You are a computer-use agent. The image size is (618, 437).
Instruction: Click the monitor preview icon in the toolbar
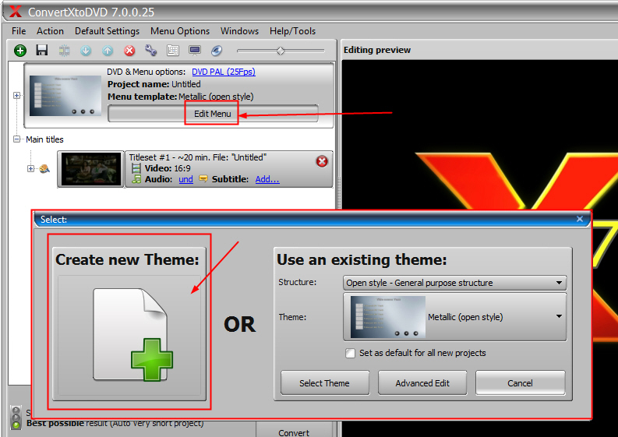pyautogui.click(x=195, y=51)
